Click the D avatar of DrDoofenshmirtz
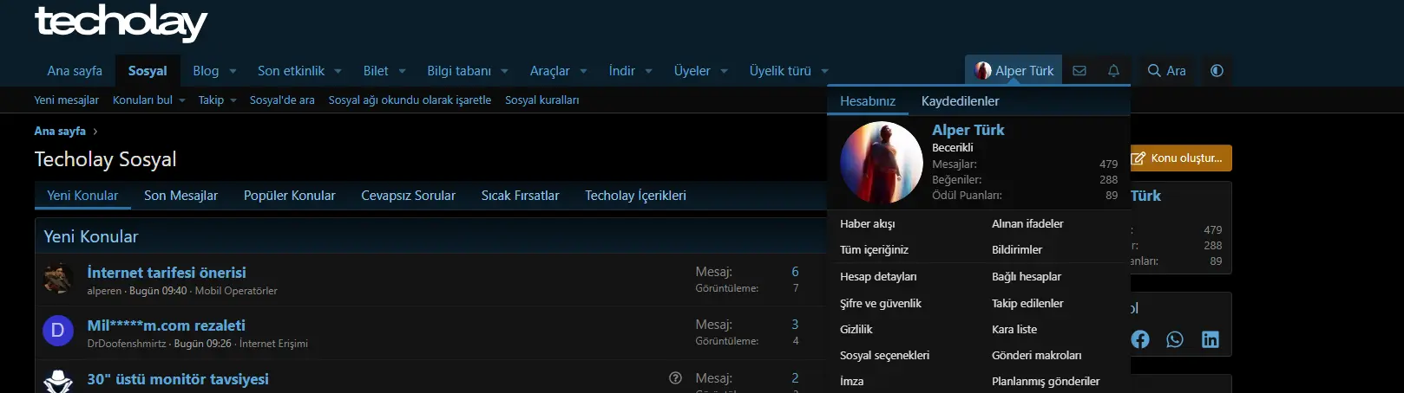 [x=58, y=331]
